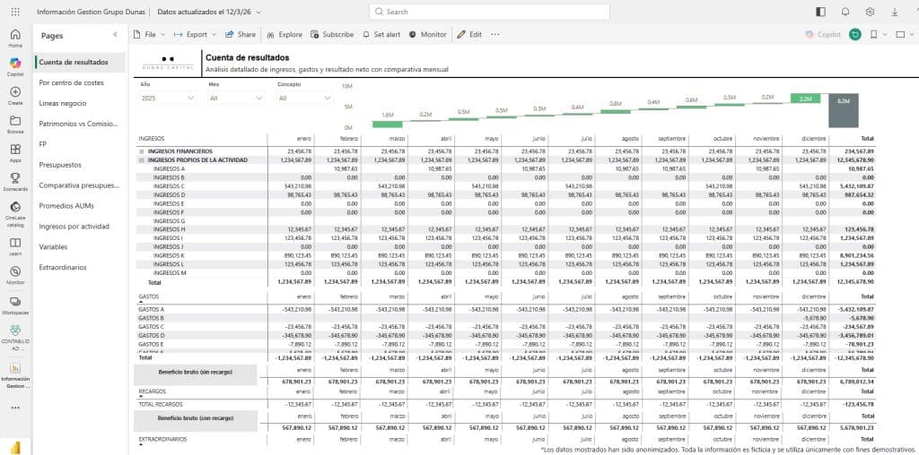This screenshot has height=455, width=919.
Task: Open Browse in the left rail
Action: [15, 124]
